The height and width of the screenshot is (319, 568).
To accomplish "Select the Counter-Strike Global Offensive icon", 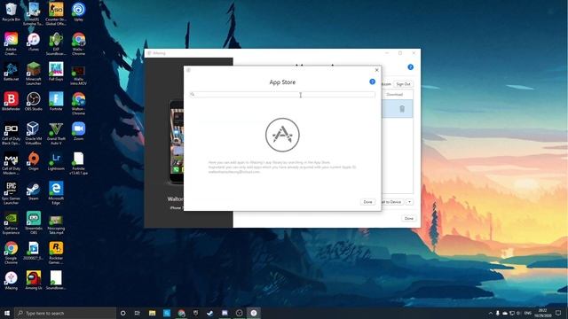I will pos(56,14).
